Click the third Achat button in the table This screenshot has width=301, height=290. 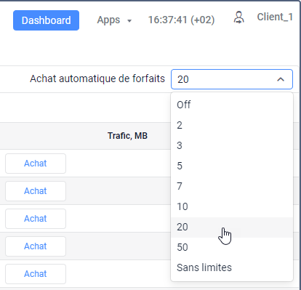coord(36,219)
